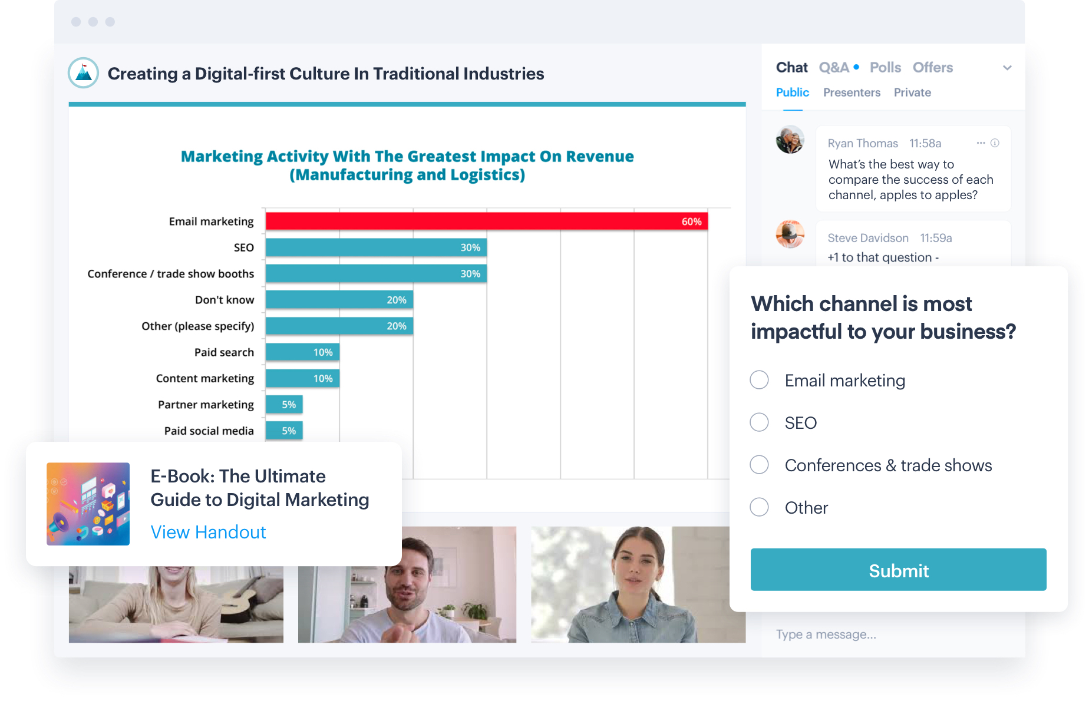Submit the poll answer

(898, 570)
